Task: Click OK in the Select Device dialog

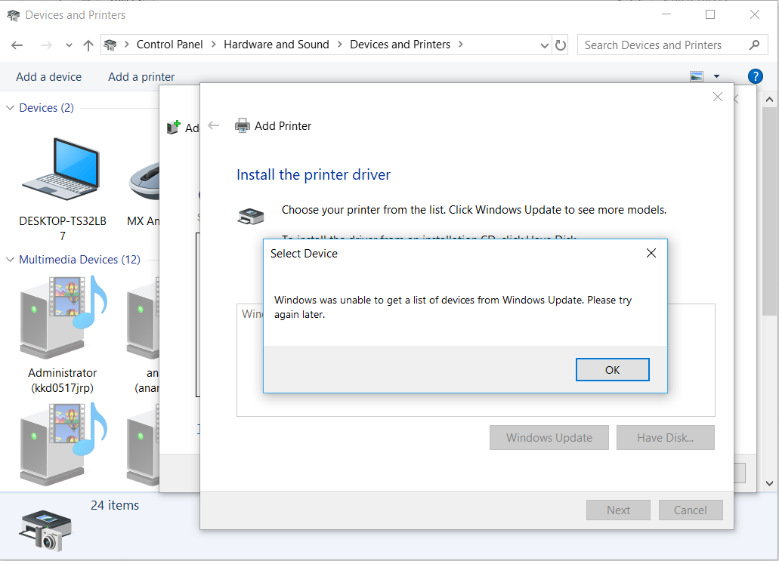Action: (612, 370)
